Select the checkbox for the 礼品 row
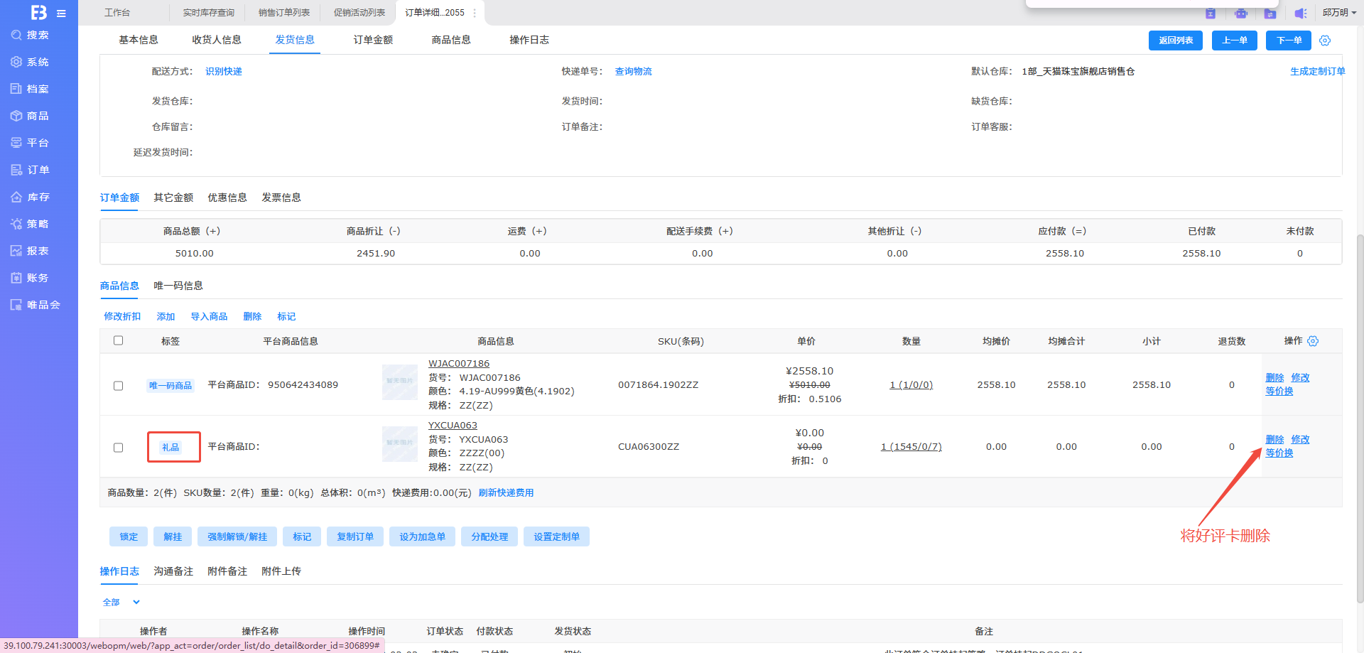Image resolution: width=1364 pixels, height=653 pixels. click(119, 448)
